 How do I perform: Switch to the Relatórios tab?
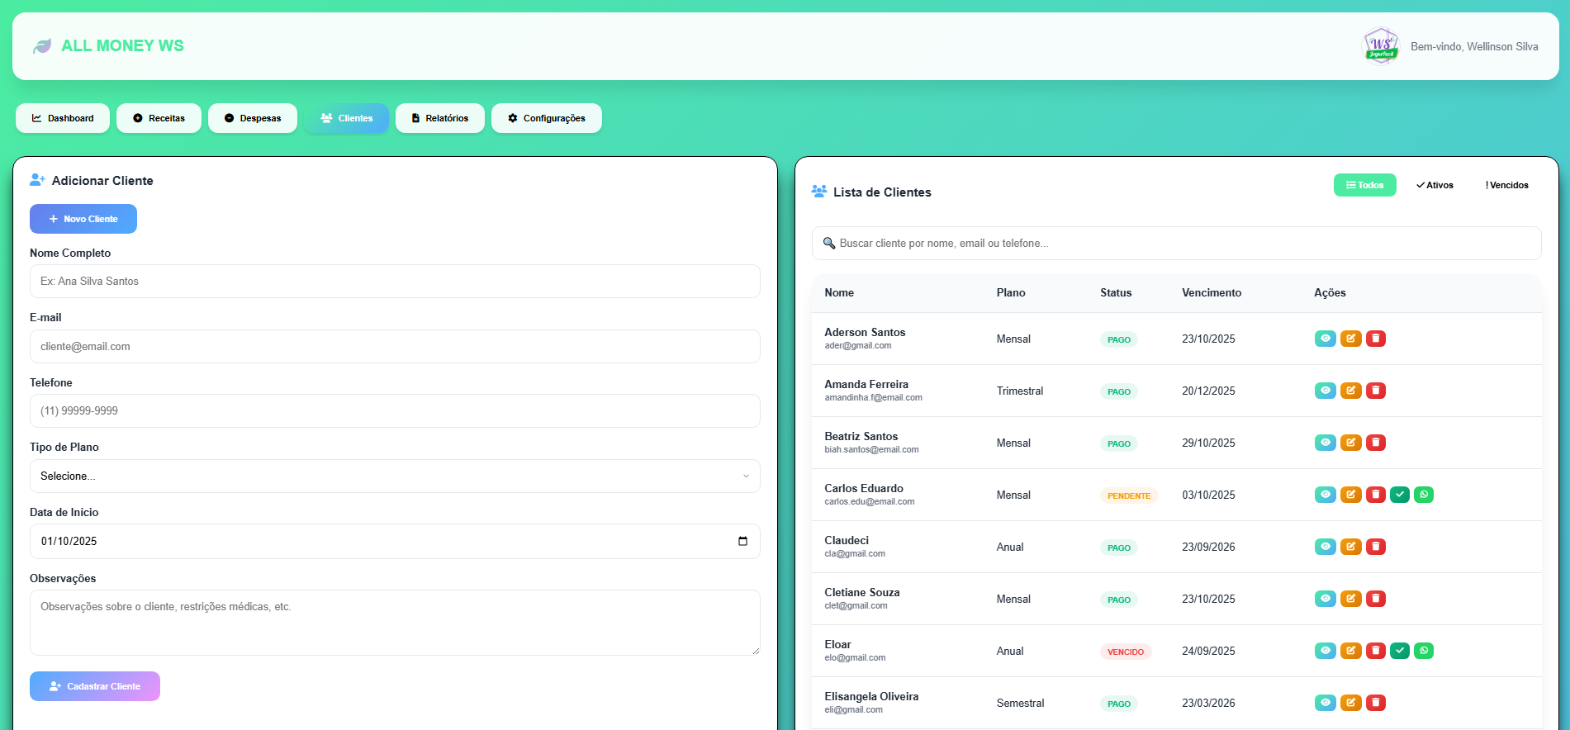tap(439, 118)
